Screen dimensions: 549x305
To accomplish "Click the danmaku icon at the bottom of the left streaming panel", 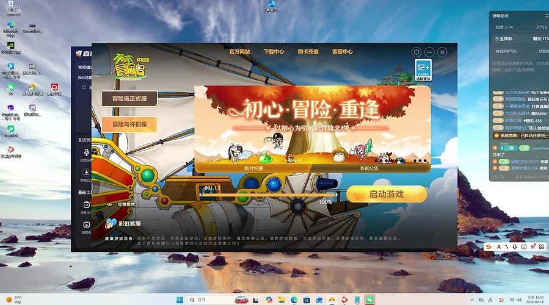I will (86, 224).
